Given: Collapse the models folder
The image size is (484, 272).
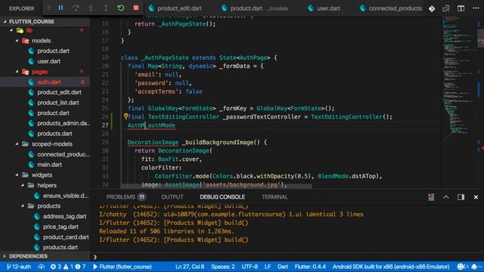Looking at the screenshot, I should point(17,41).
